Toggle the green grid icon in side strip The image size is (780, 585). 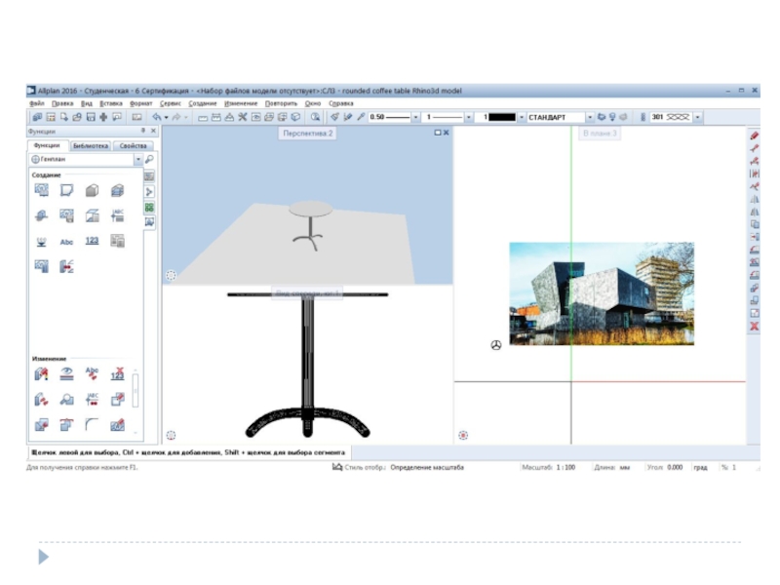click(x=150, y=208)
